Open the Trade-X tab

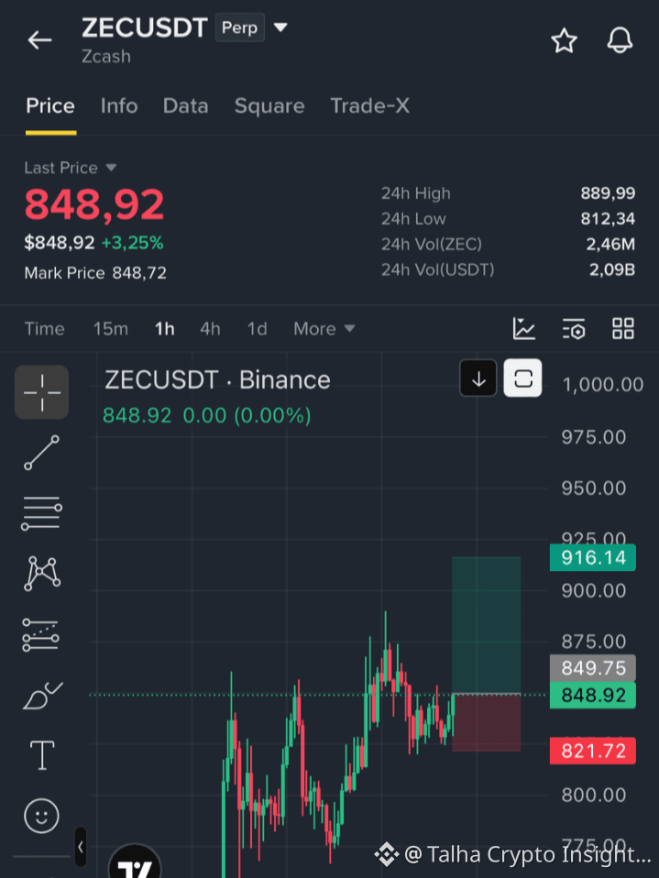coord(369,105)
